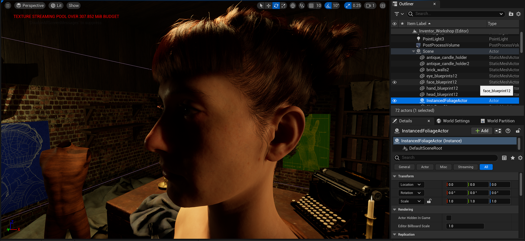
Task: Toggle visibility eye of face_blueprint12
Action: (395, 82)
